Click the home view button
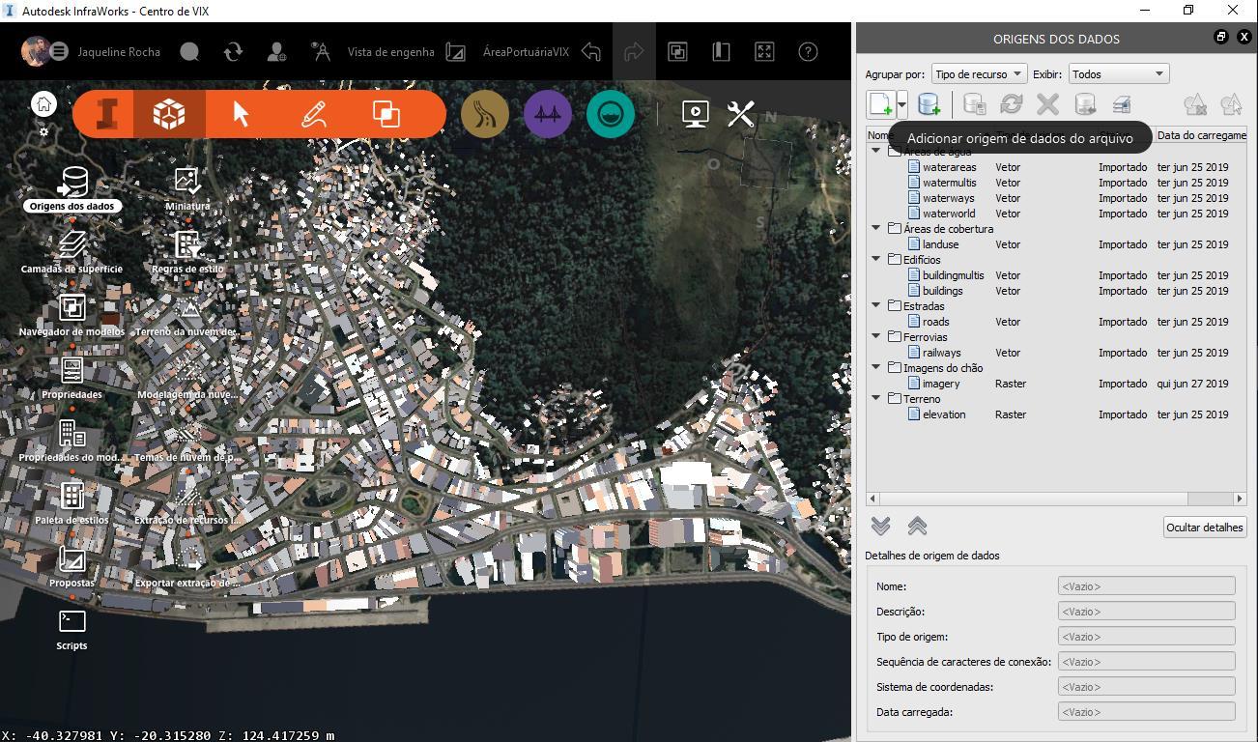The width and height of the screenshot is (1258, 742). coord(43,104)
